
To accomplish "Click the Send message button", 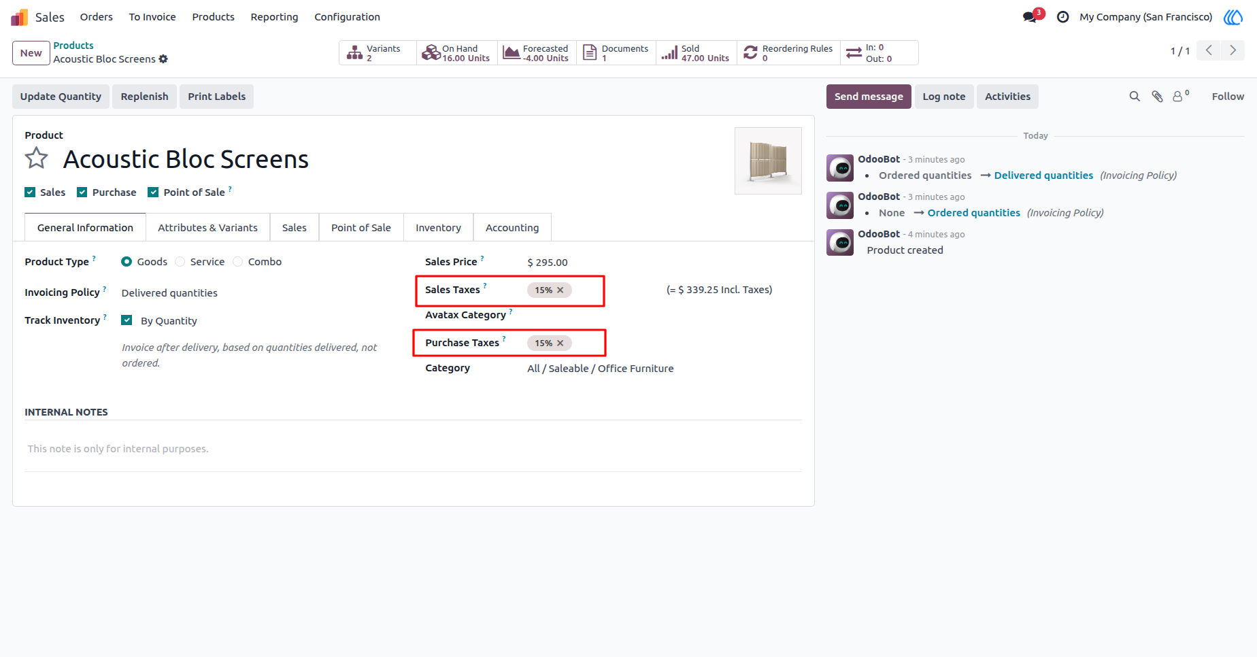I will click(x=869, y=97).
